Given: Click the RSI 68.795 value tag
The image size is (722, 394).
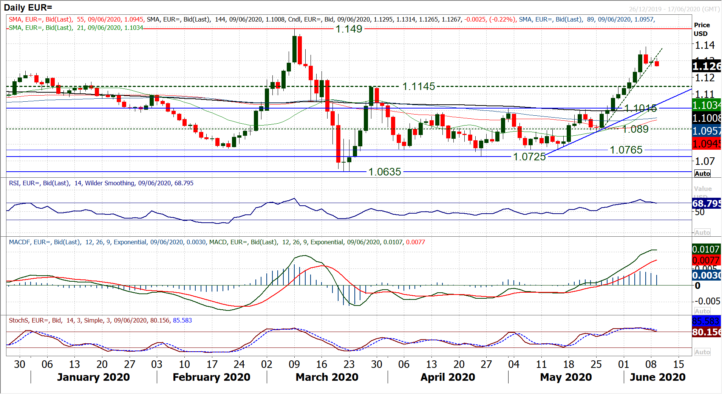Looking at the screenshot, I should (707, 203).
